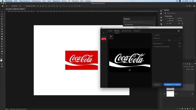Open the Редактирование menu

(x=24, y=1)
